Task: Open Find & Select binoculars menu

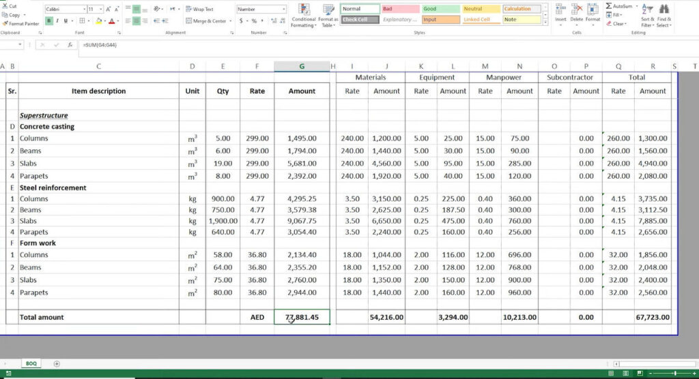Action: click(x=664, y=15)
